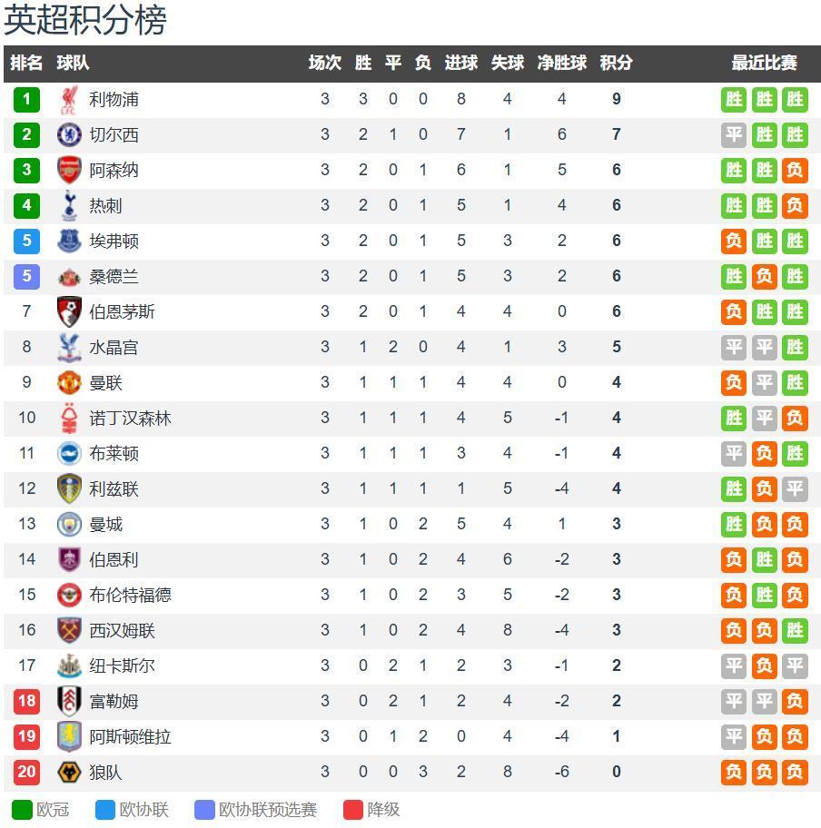Click rank badge 1 for Liverpool
The width and height of the screenshot is (821, 828).
[x=26, y=99]
